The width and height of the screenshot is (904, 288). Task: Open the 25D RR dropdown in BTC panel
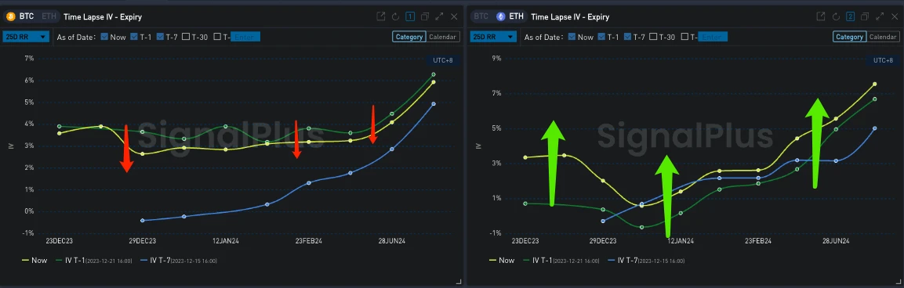tap(27, 37)
